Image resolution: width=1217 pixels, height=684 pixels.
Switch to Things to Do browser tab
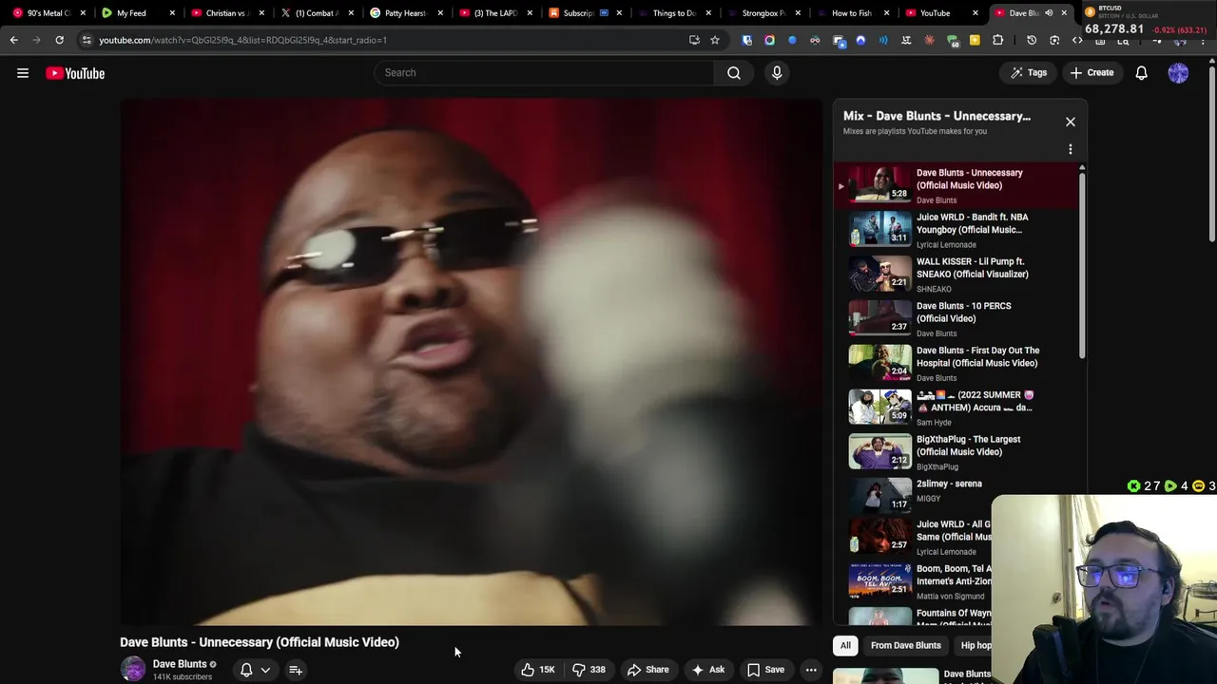pos(673,13)
